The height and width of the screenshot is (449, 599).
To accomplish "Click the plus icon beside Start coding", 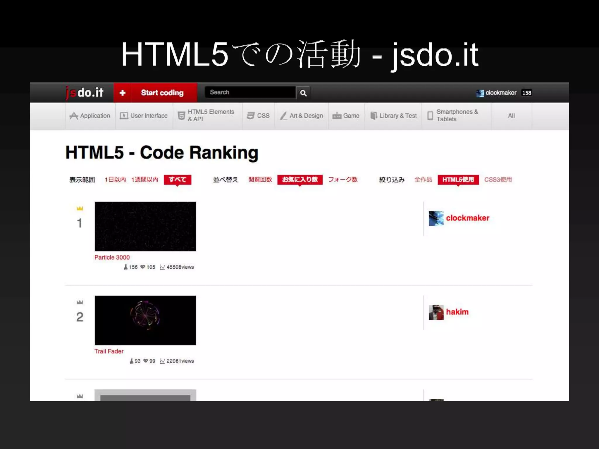I will (x=123, y=93).
